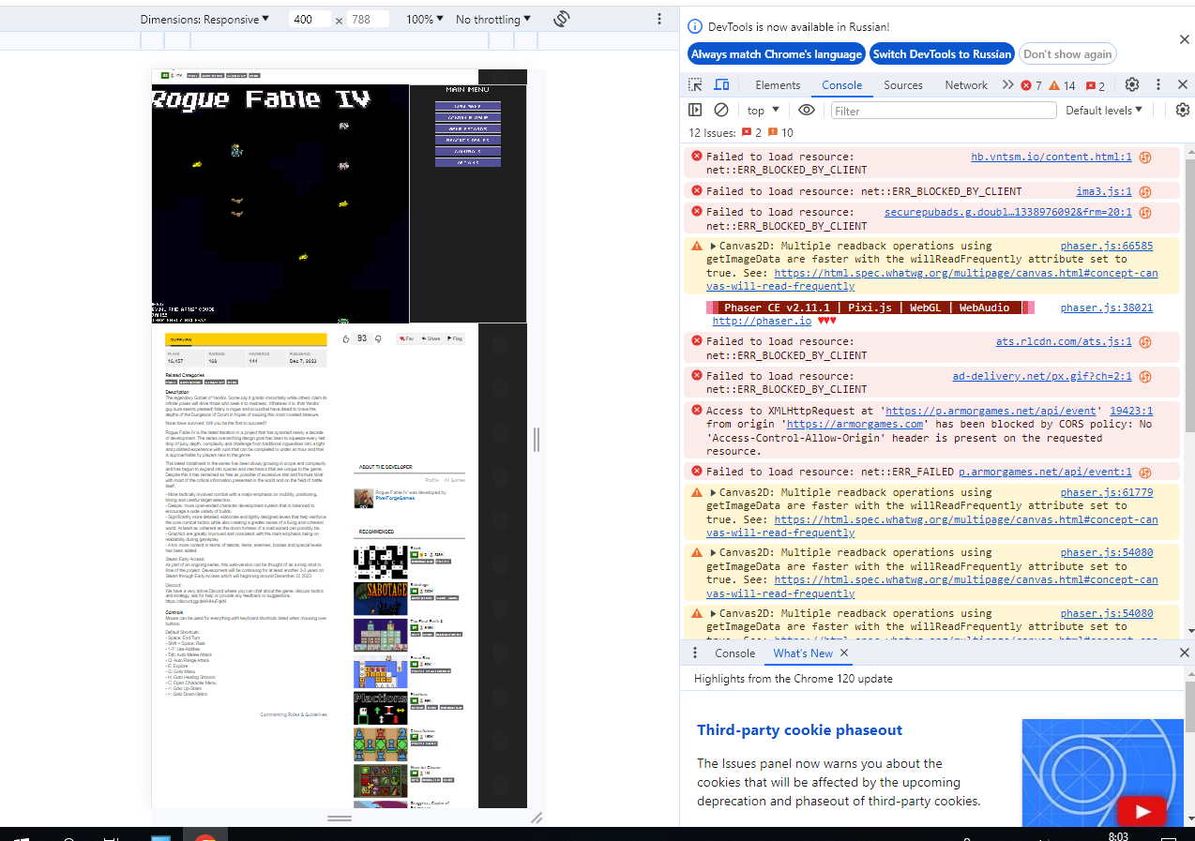Select the Console tab in the bottom drawer
The image size is (1195, 841).
[734, 653]
